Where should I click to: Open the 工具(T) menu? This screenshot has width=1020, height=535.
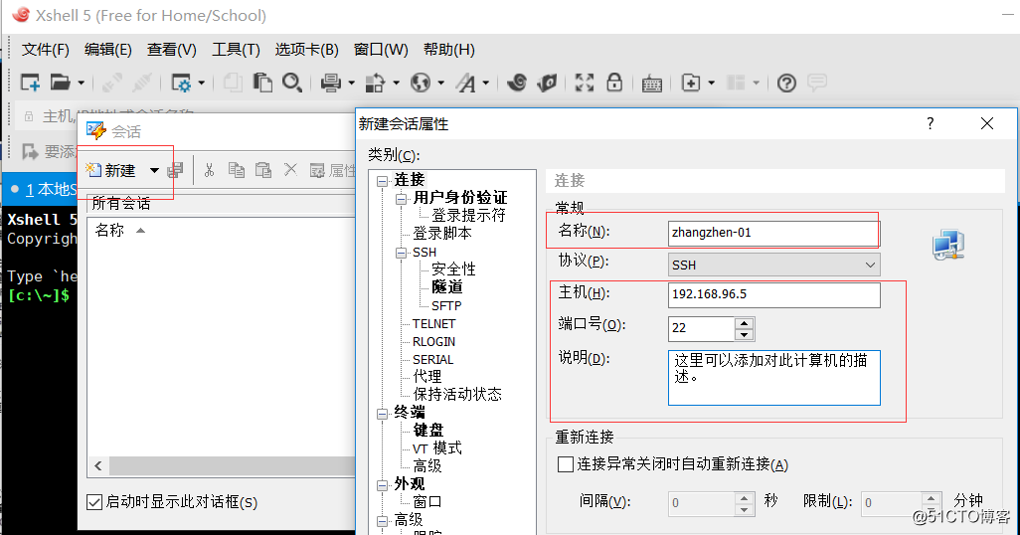236,50
